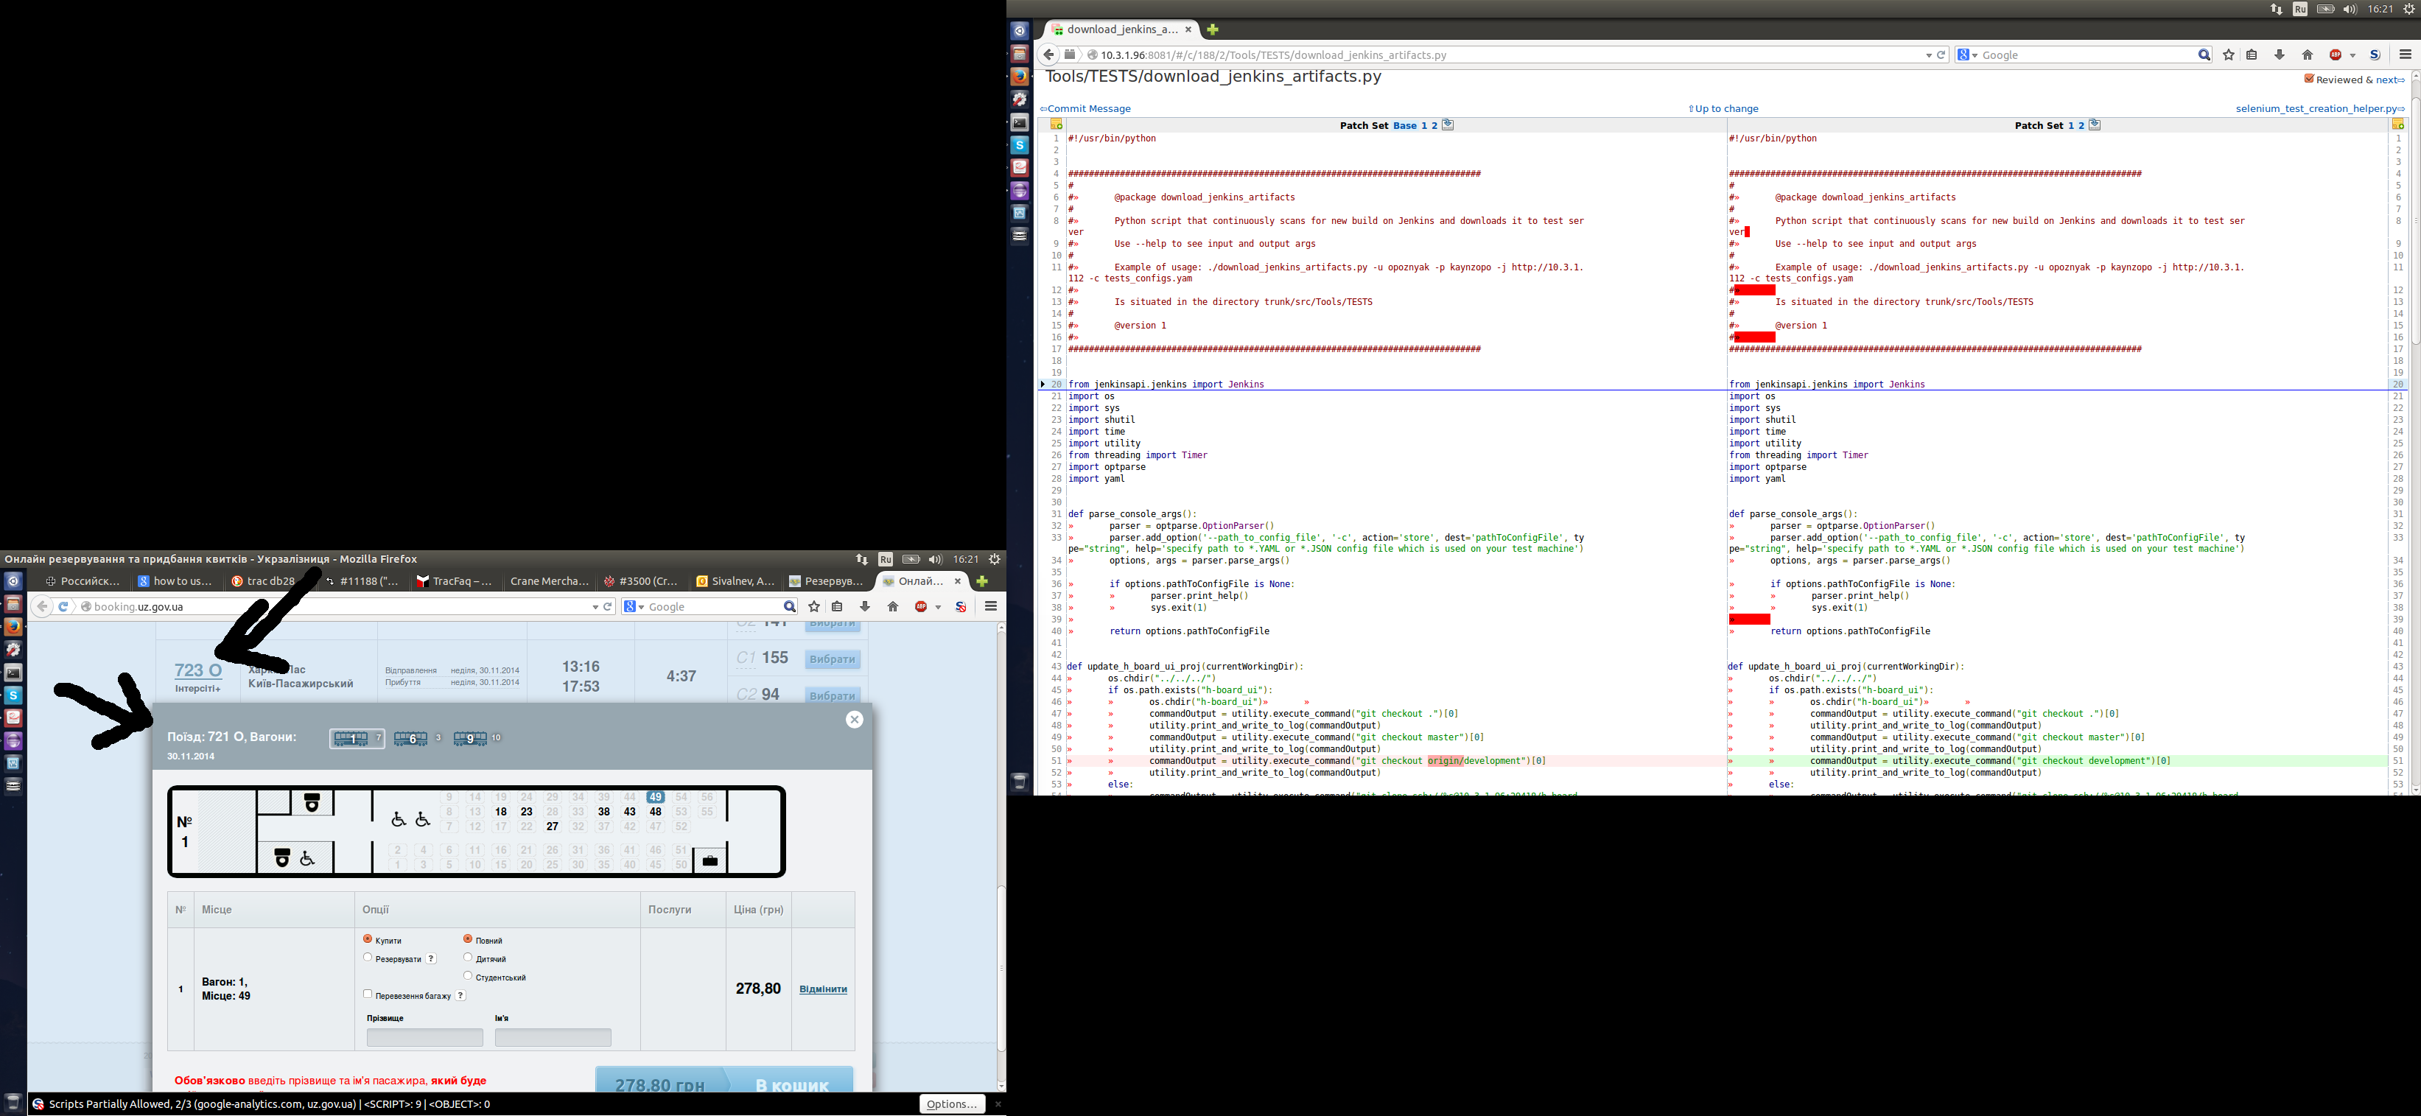Click help icon next to Перевезення багажу
Image resolution: width=2421 pixels, height=1116 pixels.
[460, 996]
